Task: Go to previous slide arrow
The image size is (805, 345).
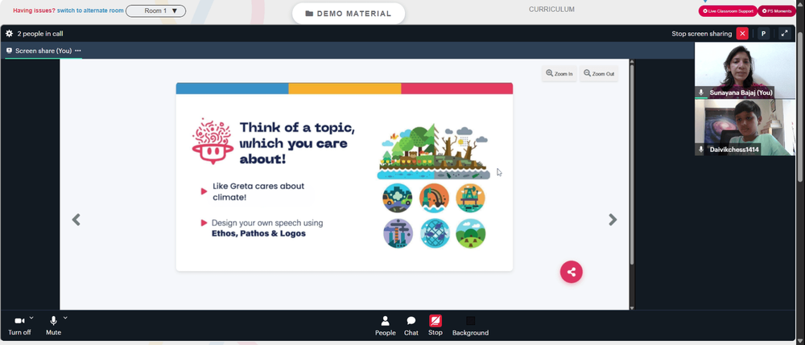Action: [x=76, y=220]
